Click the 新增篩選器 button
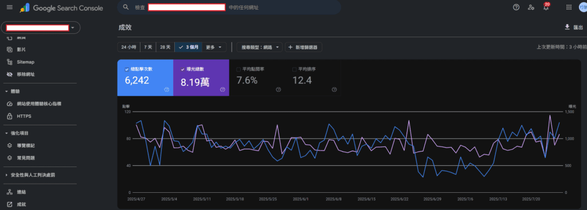Image resolution: width=587 pixels, height=210 pixels. (x=304, y=47)
